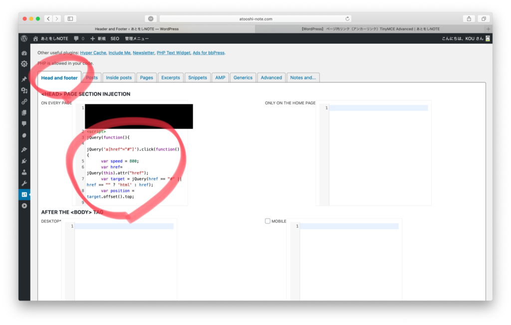Screen dimensions: 511x325
Task: Switch to the Snippets tab
Action: coord(198,78)
